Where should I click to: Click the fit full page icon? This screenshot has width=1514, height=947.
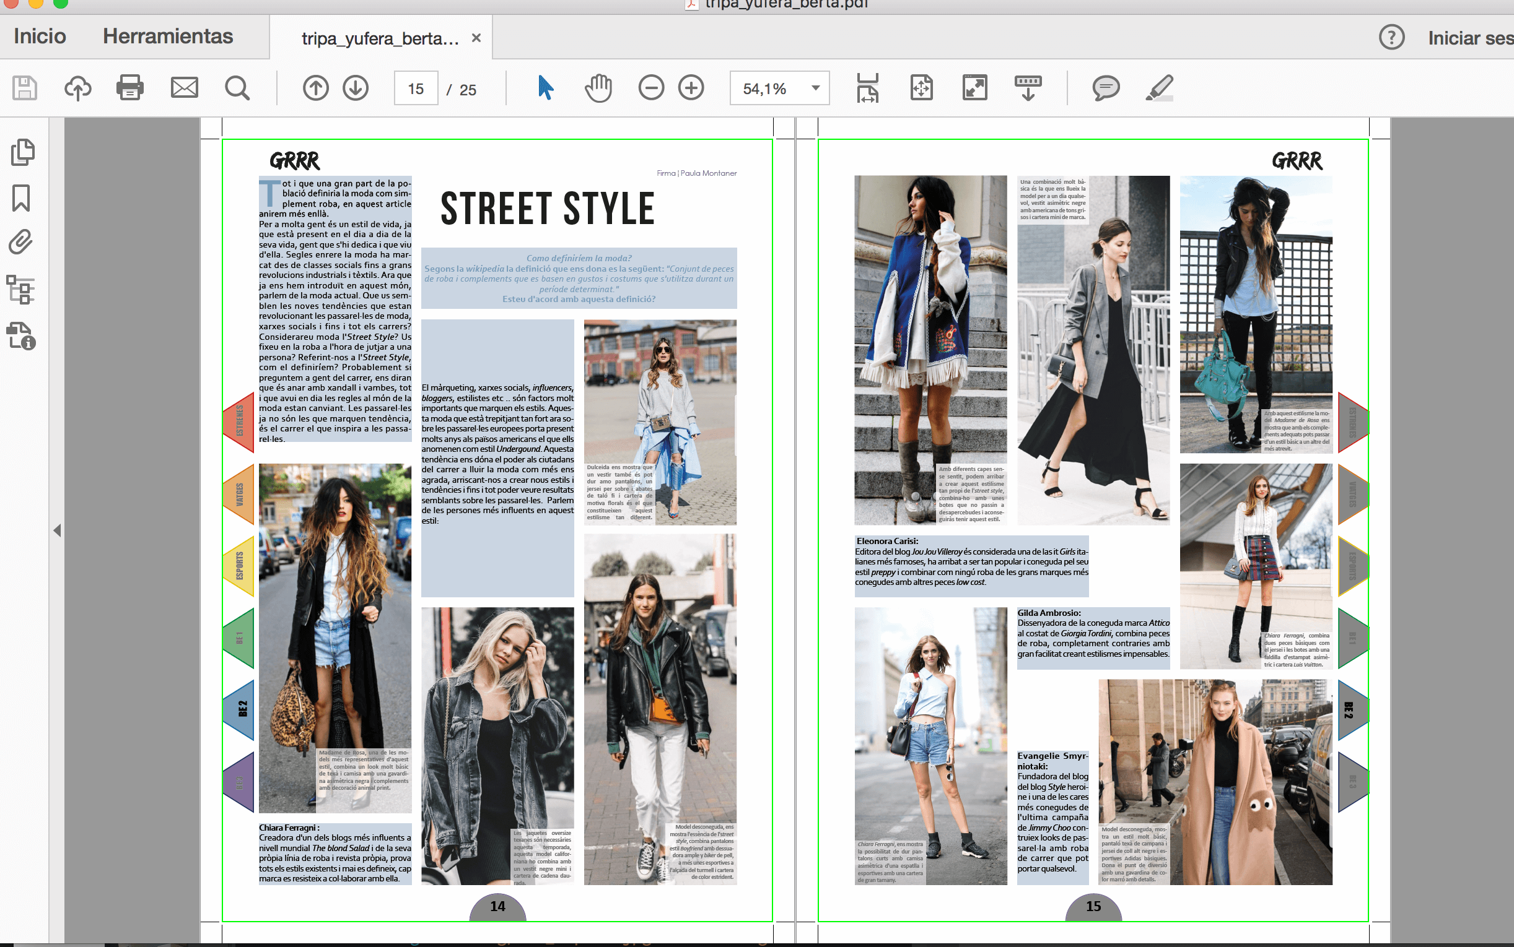tap(921, 88)
